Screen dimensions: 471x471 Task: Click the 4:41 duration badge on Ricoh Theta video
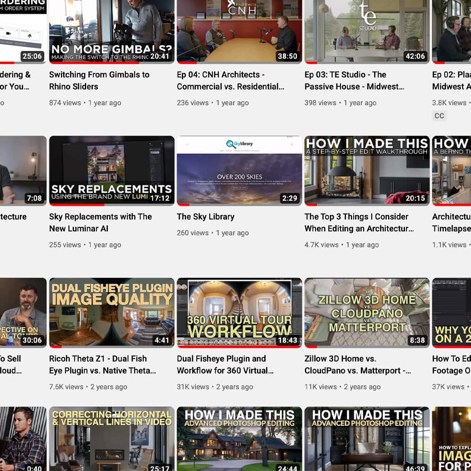tap(162, 340)
